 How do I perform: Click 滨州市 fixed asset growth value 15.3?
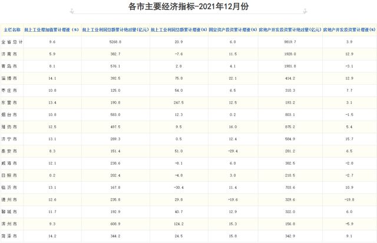[x=233, y=224]
